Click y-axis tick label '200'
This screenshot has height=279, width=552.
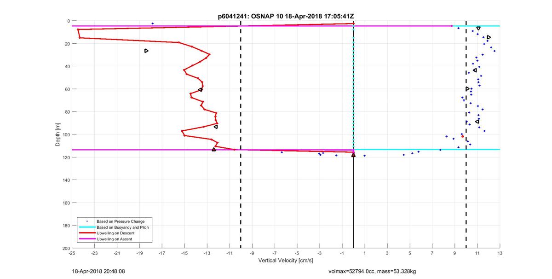tap(65, 248)
